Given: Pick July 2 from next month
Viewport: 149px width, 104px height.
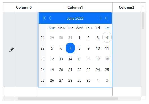Looking at the screenshot, I should (x=107, y=81).
